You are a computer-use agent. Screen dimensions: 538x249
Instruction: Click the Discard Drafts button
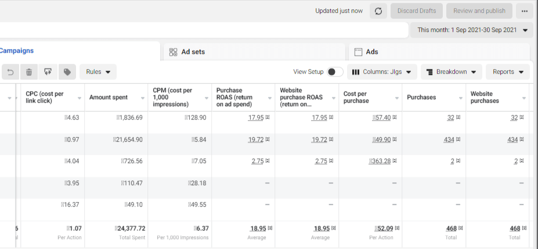pos(417,11)
